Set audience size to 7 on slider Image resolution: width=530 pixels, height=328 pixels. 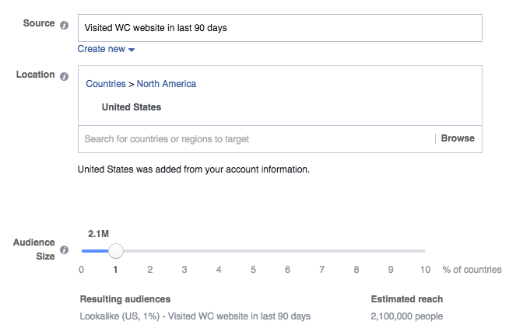point(321,251)
